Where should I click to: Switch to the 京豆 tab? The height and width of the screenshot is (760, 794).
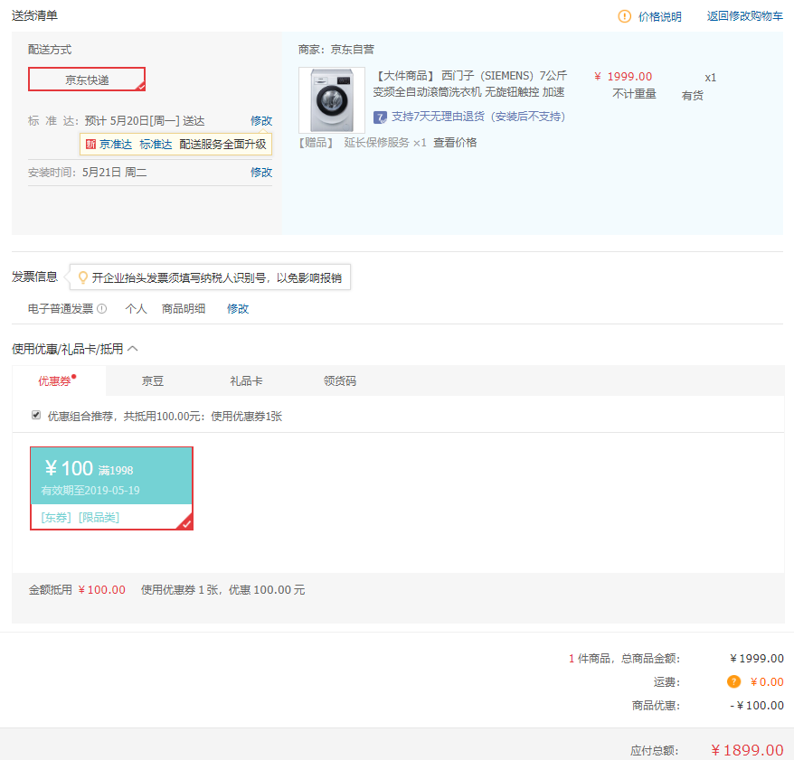coord(153,381)
